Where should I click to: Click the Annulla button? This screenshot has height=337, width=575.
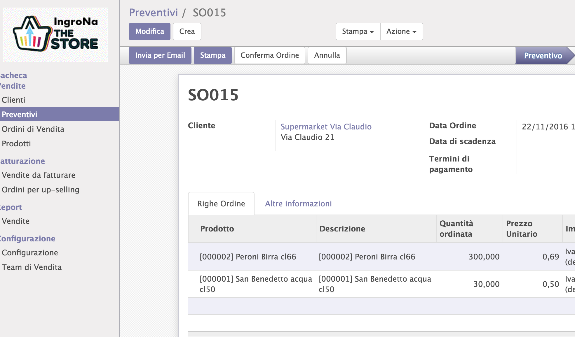[327, 55]
